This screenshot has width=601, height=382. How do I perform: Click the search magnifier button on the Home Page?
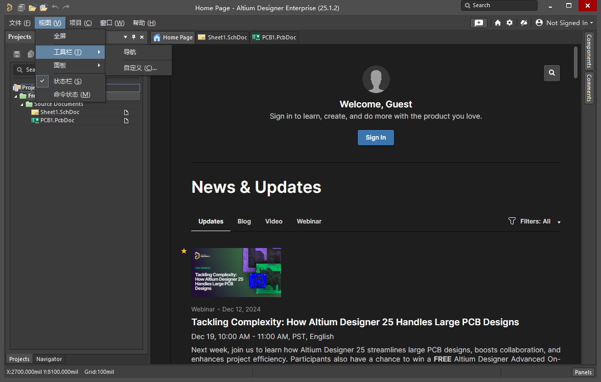pos(551,73)
